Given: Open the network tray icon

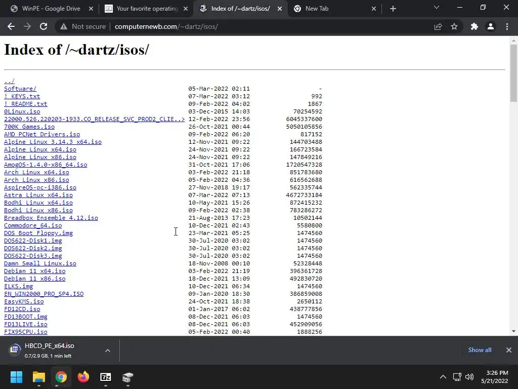Looking at the screenshot, I should tap(457, 377).
